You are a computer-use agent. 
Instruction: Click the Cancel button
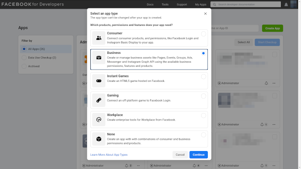180,155
